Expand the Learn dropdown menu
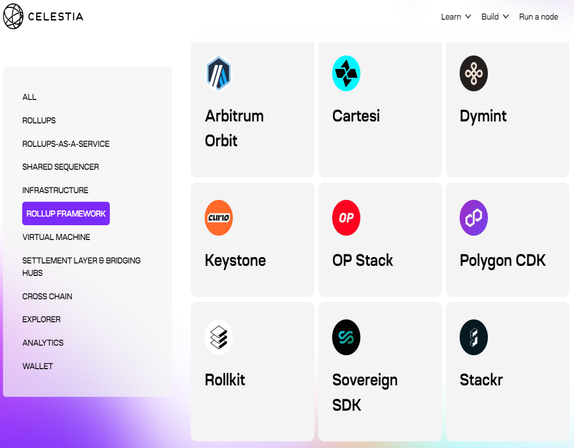The width and height of the screenshot is (574, 448). (x=456, y=17)
